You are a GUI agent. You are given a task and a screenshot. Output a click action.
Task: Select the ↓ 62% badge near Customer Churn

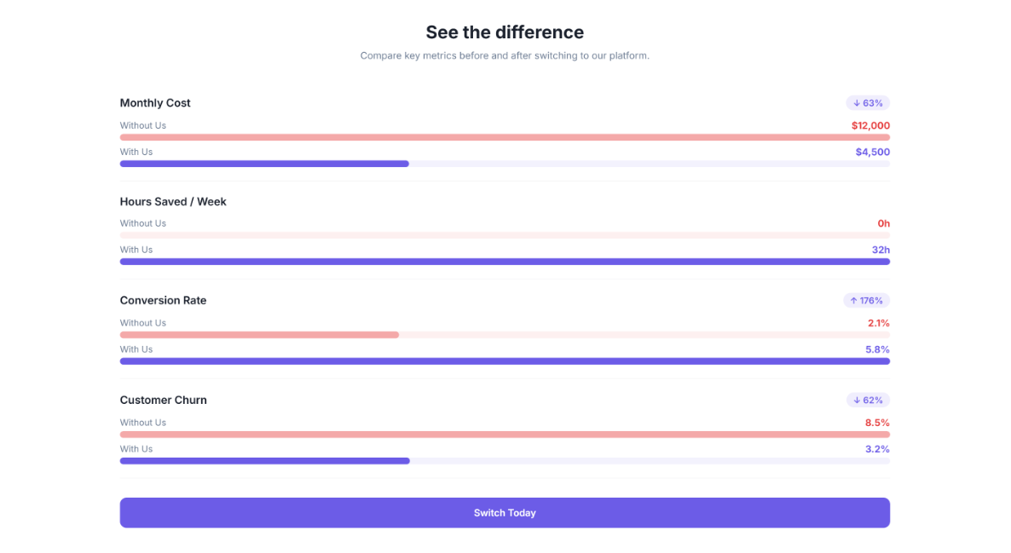point(868,400)
